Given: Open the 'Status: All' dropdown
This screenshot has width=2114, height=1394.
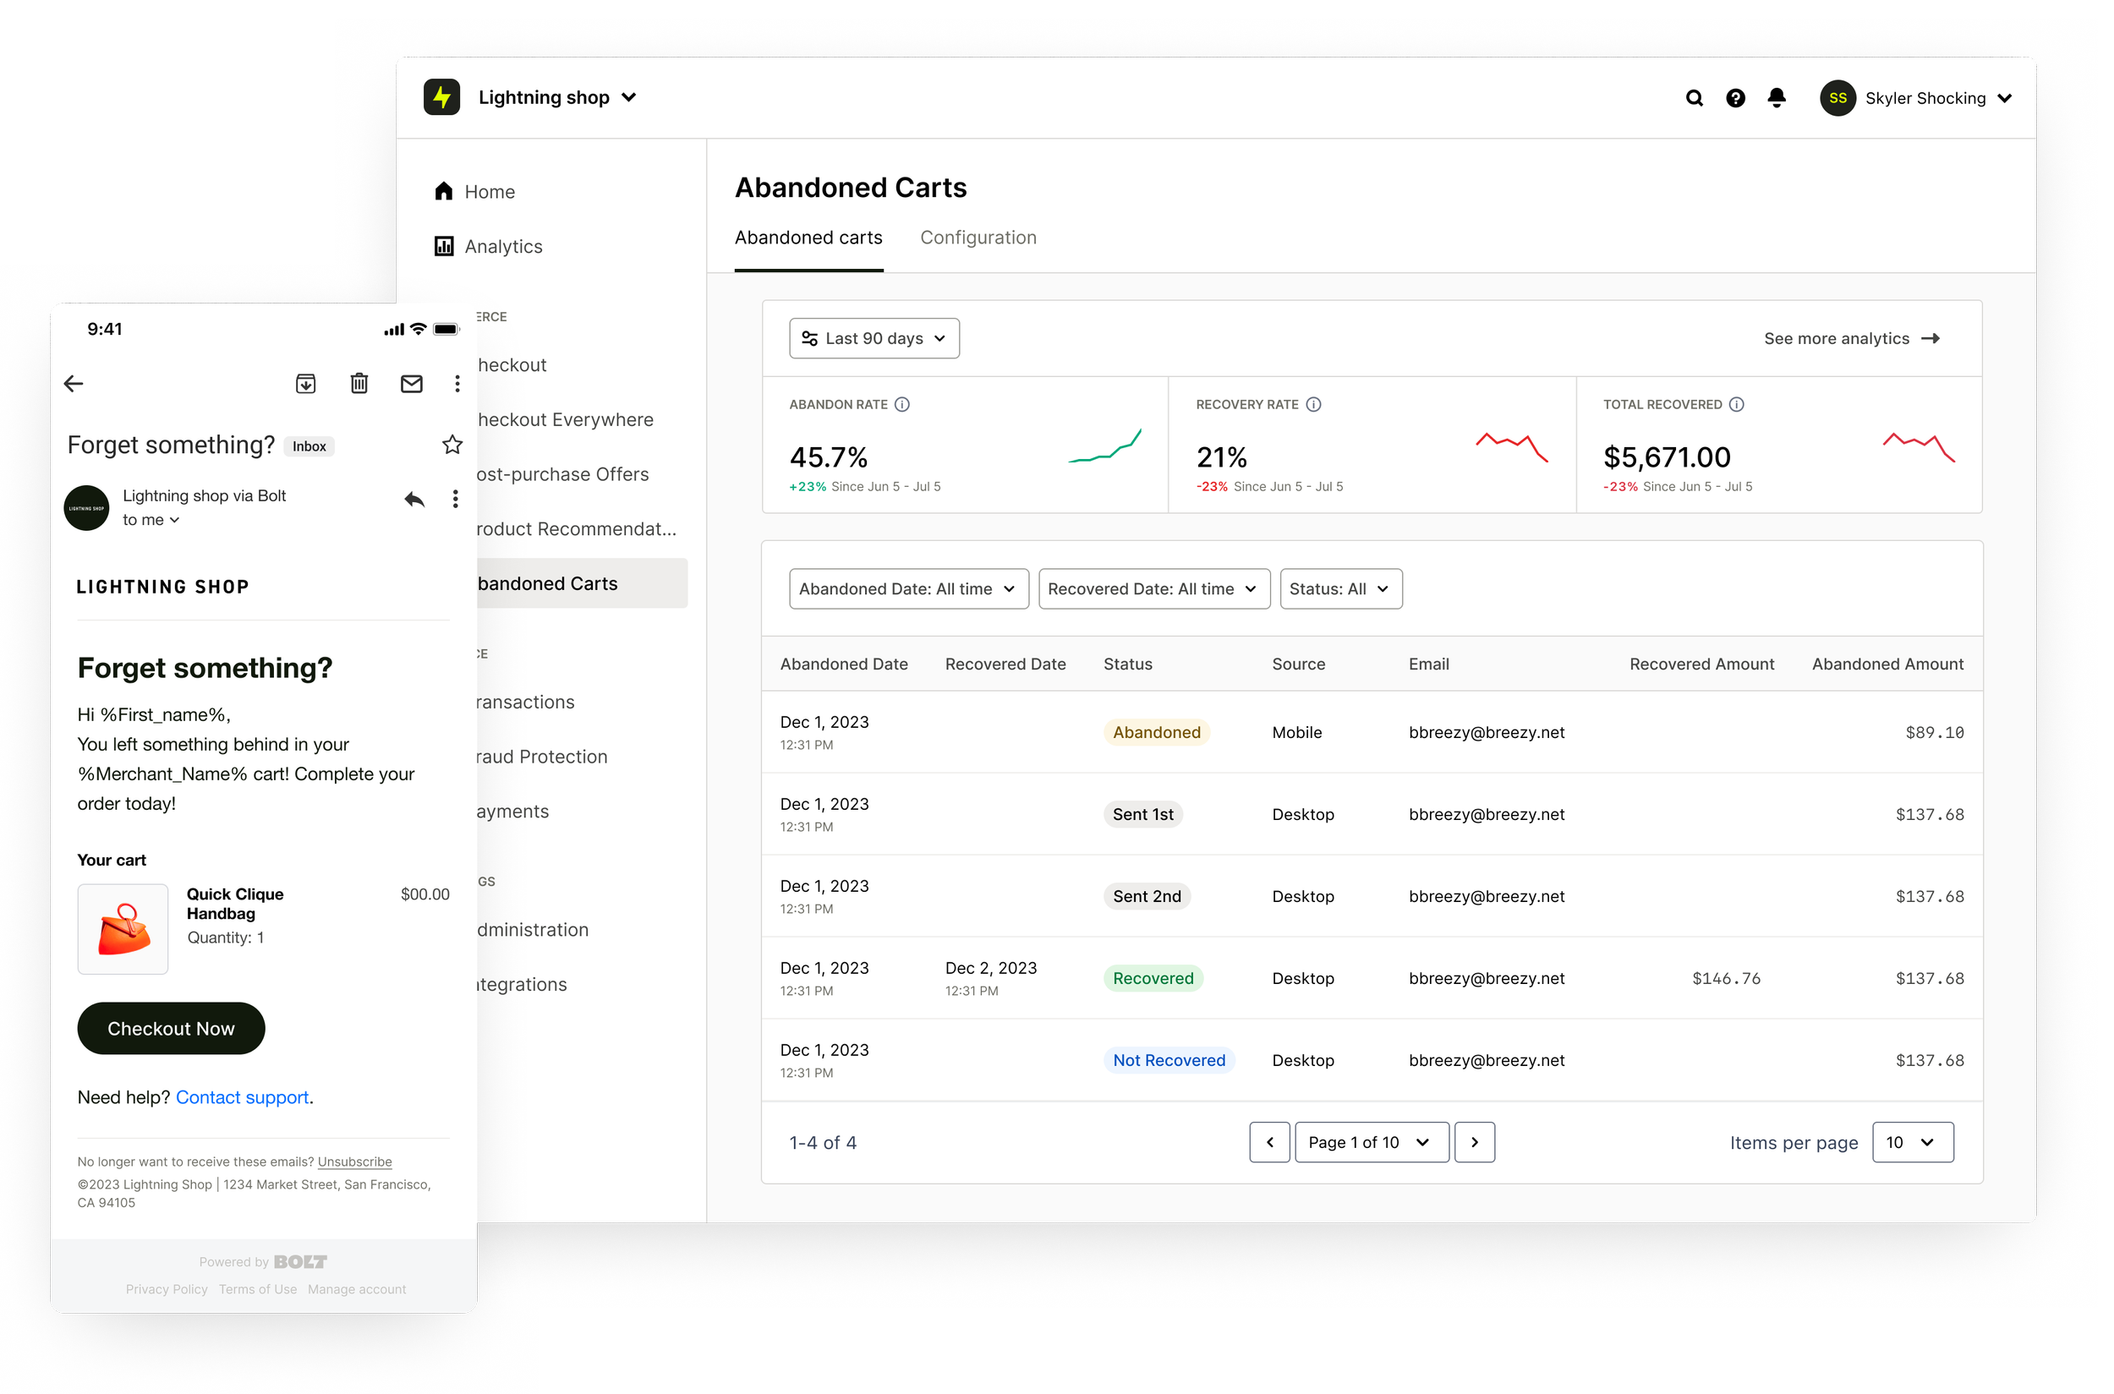Looking at the screenshot, I should [x=1340, y=588].
